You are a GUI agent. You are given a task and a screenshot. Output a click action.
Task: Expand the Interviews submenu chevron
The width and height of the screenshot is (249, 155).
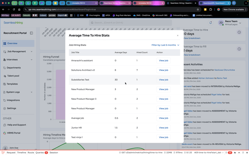pos(32,60)
